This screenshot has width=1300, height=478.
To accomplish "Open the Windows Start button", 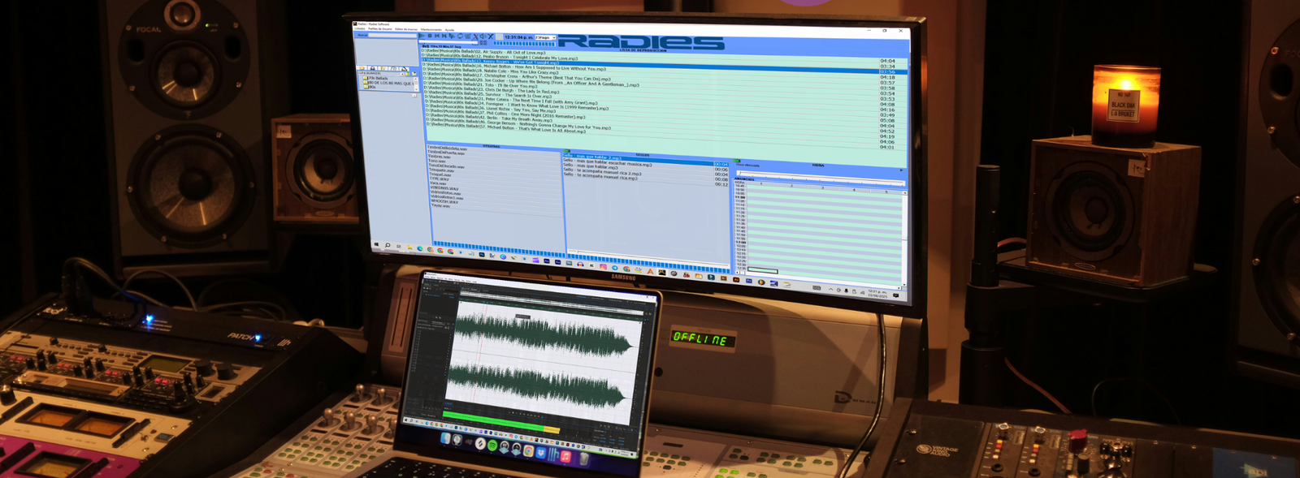I will tap(375, 244).
